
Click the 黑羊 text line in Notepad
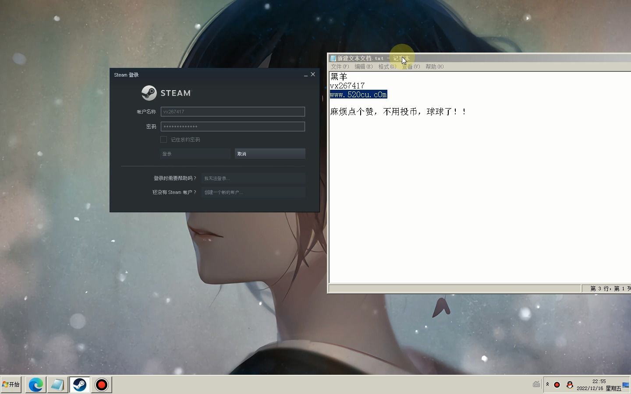(339, 77)
